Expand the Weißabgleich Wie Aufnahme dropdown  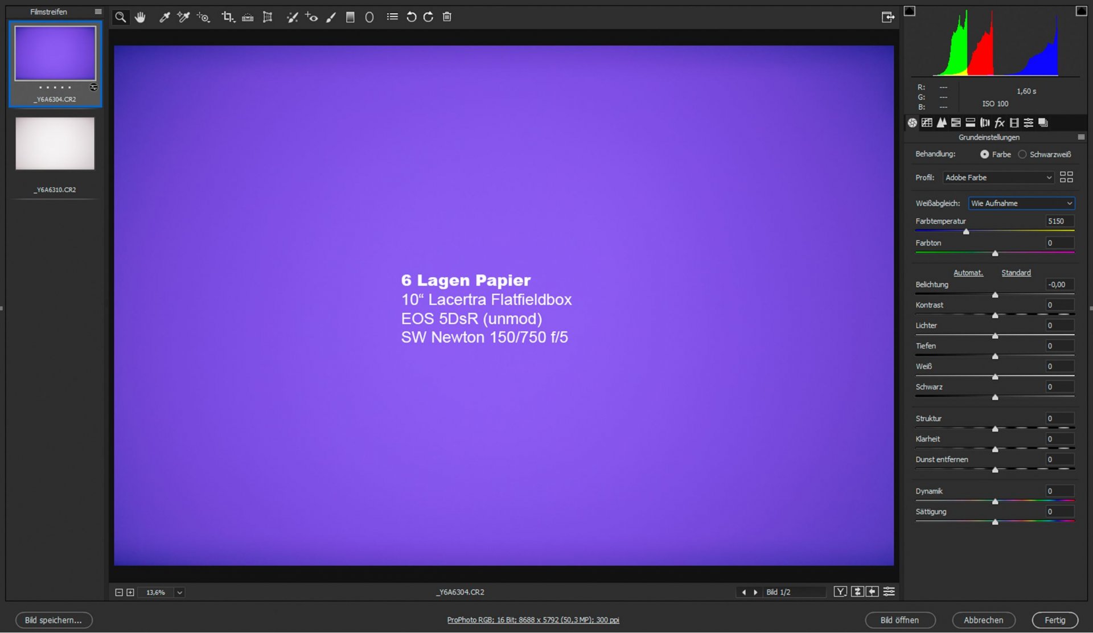[1021, 203]
